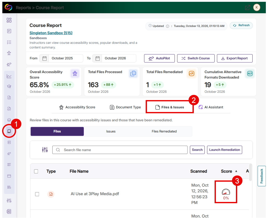Sort by the Scanned column header
This screenshot has height=218, width=270.
coord(198,171)
